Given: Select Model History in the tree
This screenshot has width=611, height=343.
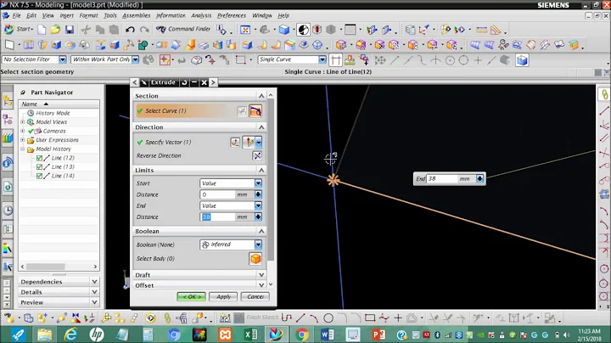Looking at the screenshot, I should click(53, 149).
